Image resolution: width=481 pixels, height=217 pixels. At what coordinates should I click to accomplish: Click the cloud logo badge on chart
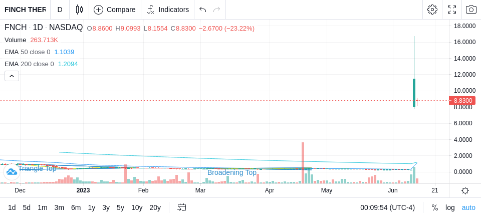coord(12,171)
